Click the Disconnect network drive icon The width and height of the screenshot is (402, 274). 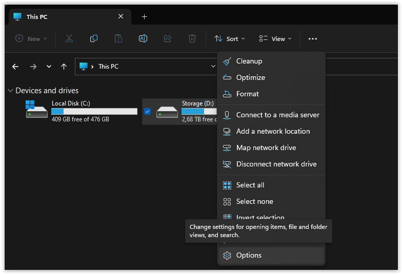(227, 164)
